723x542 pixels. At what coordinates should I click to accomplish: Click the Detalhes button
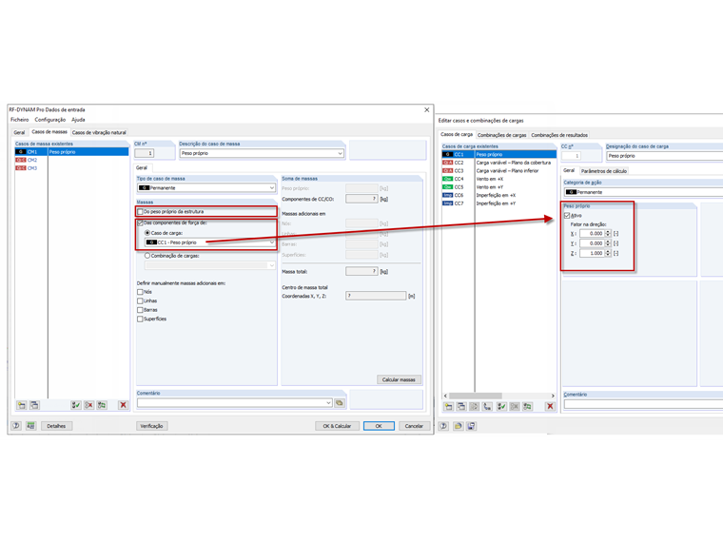point(56,426)
